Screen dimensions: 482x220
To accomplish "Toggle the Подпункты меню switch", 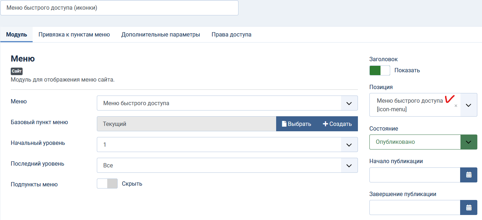I will 107,184.
